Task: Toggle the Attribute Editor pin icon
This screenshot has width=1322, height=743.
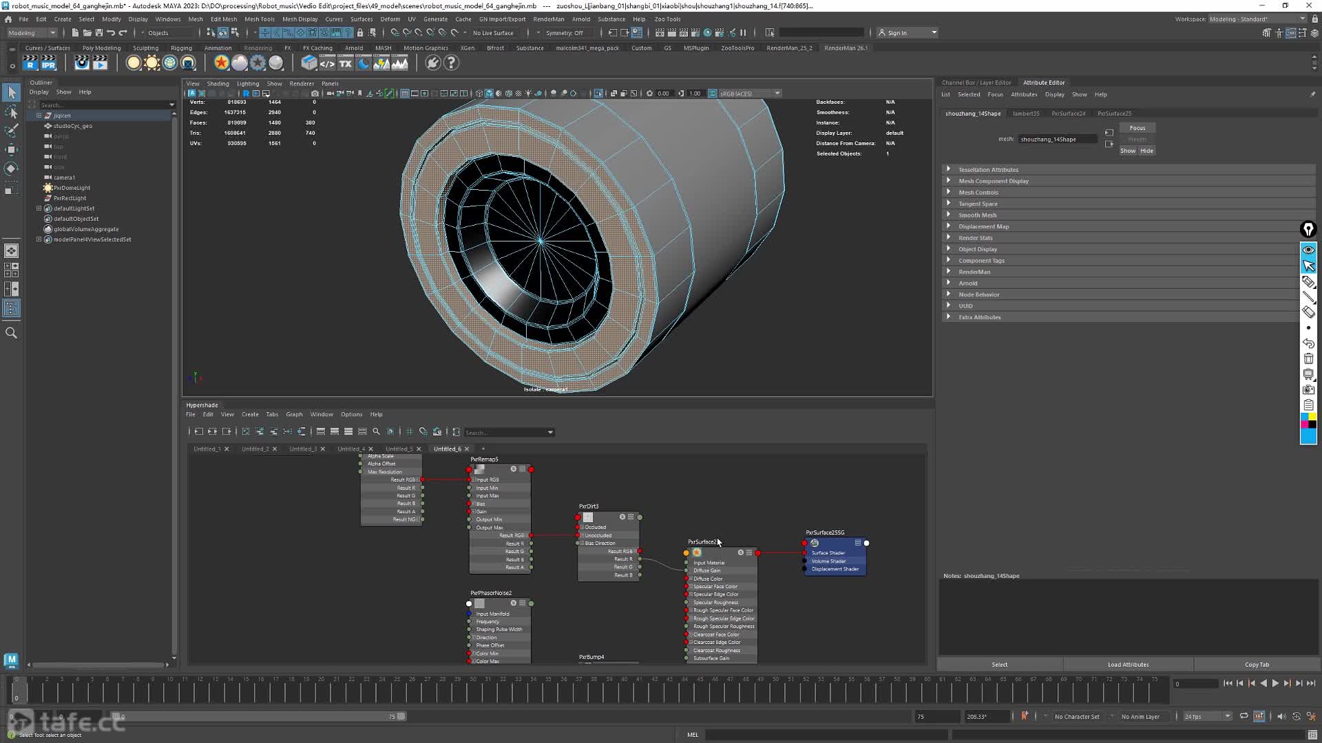Action: pyautogui.click(x=1312, y=95)
